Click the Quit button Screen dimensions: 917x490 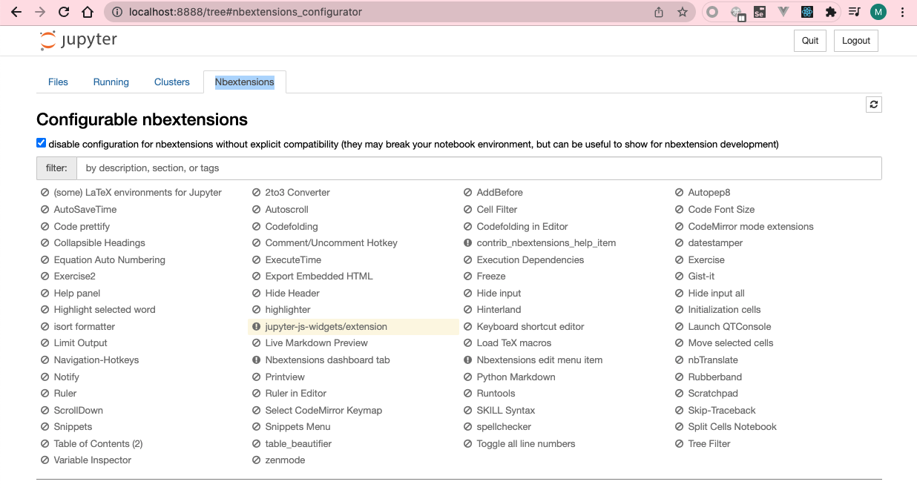[x=810, y=41]
